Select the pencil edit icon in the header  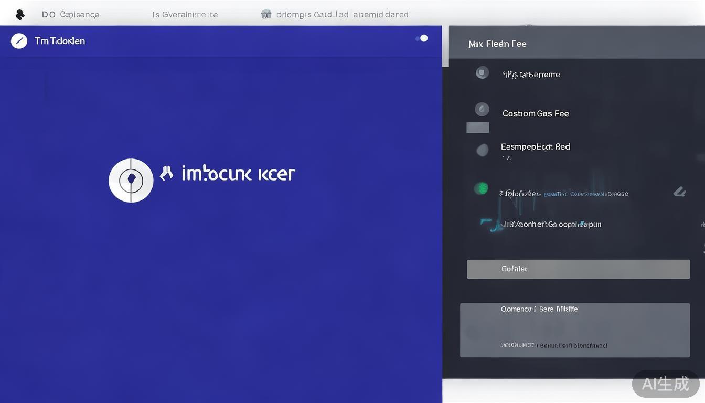[19, 40]
